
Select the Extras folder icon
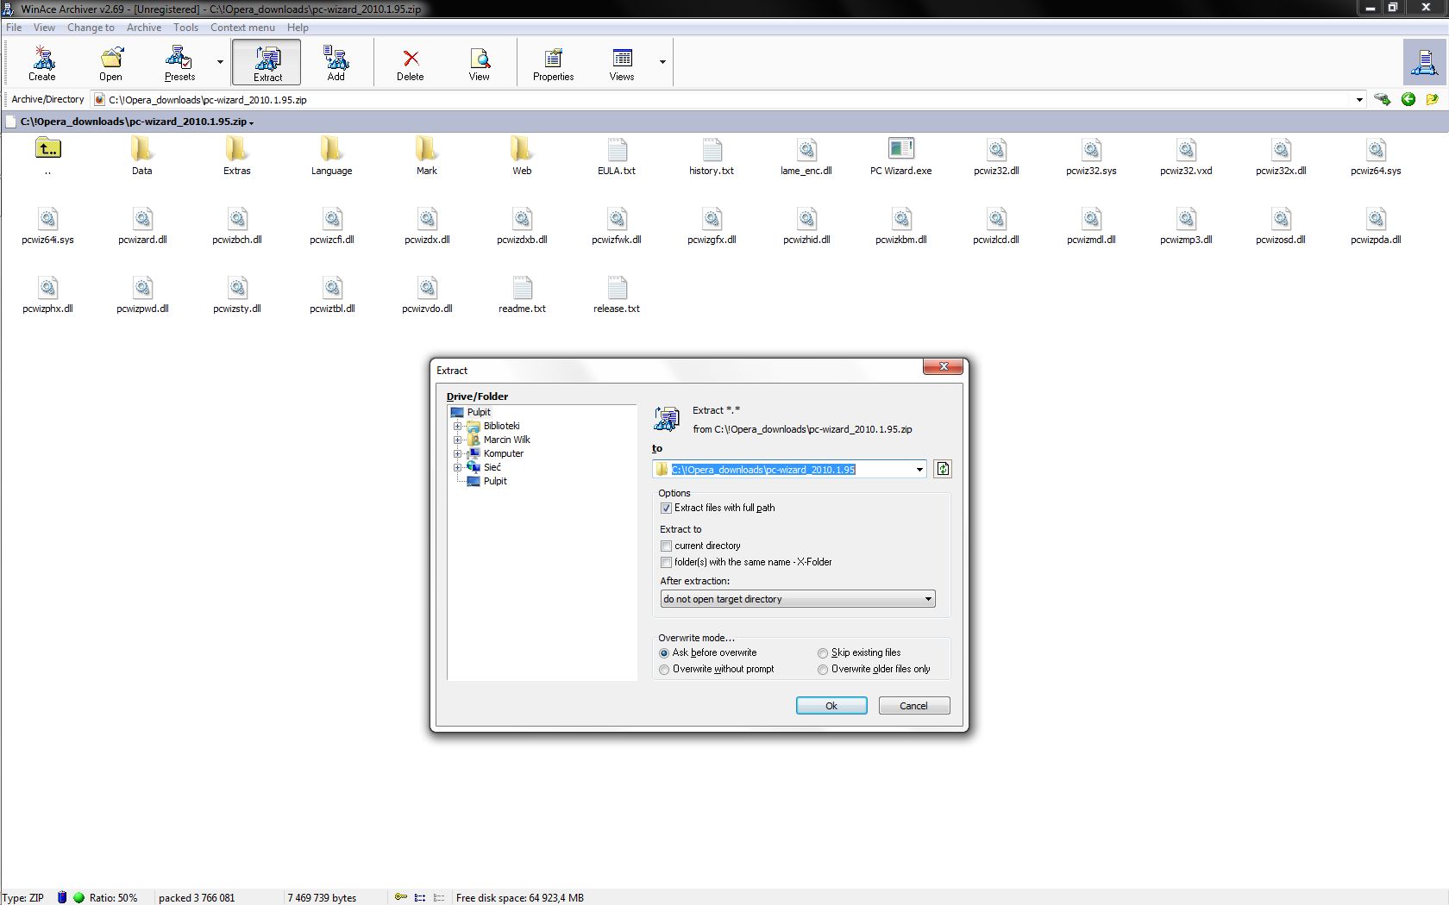tap(237, 149)
